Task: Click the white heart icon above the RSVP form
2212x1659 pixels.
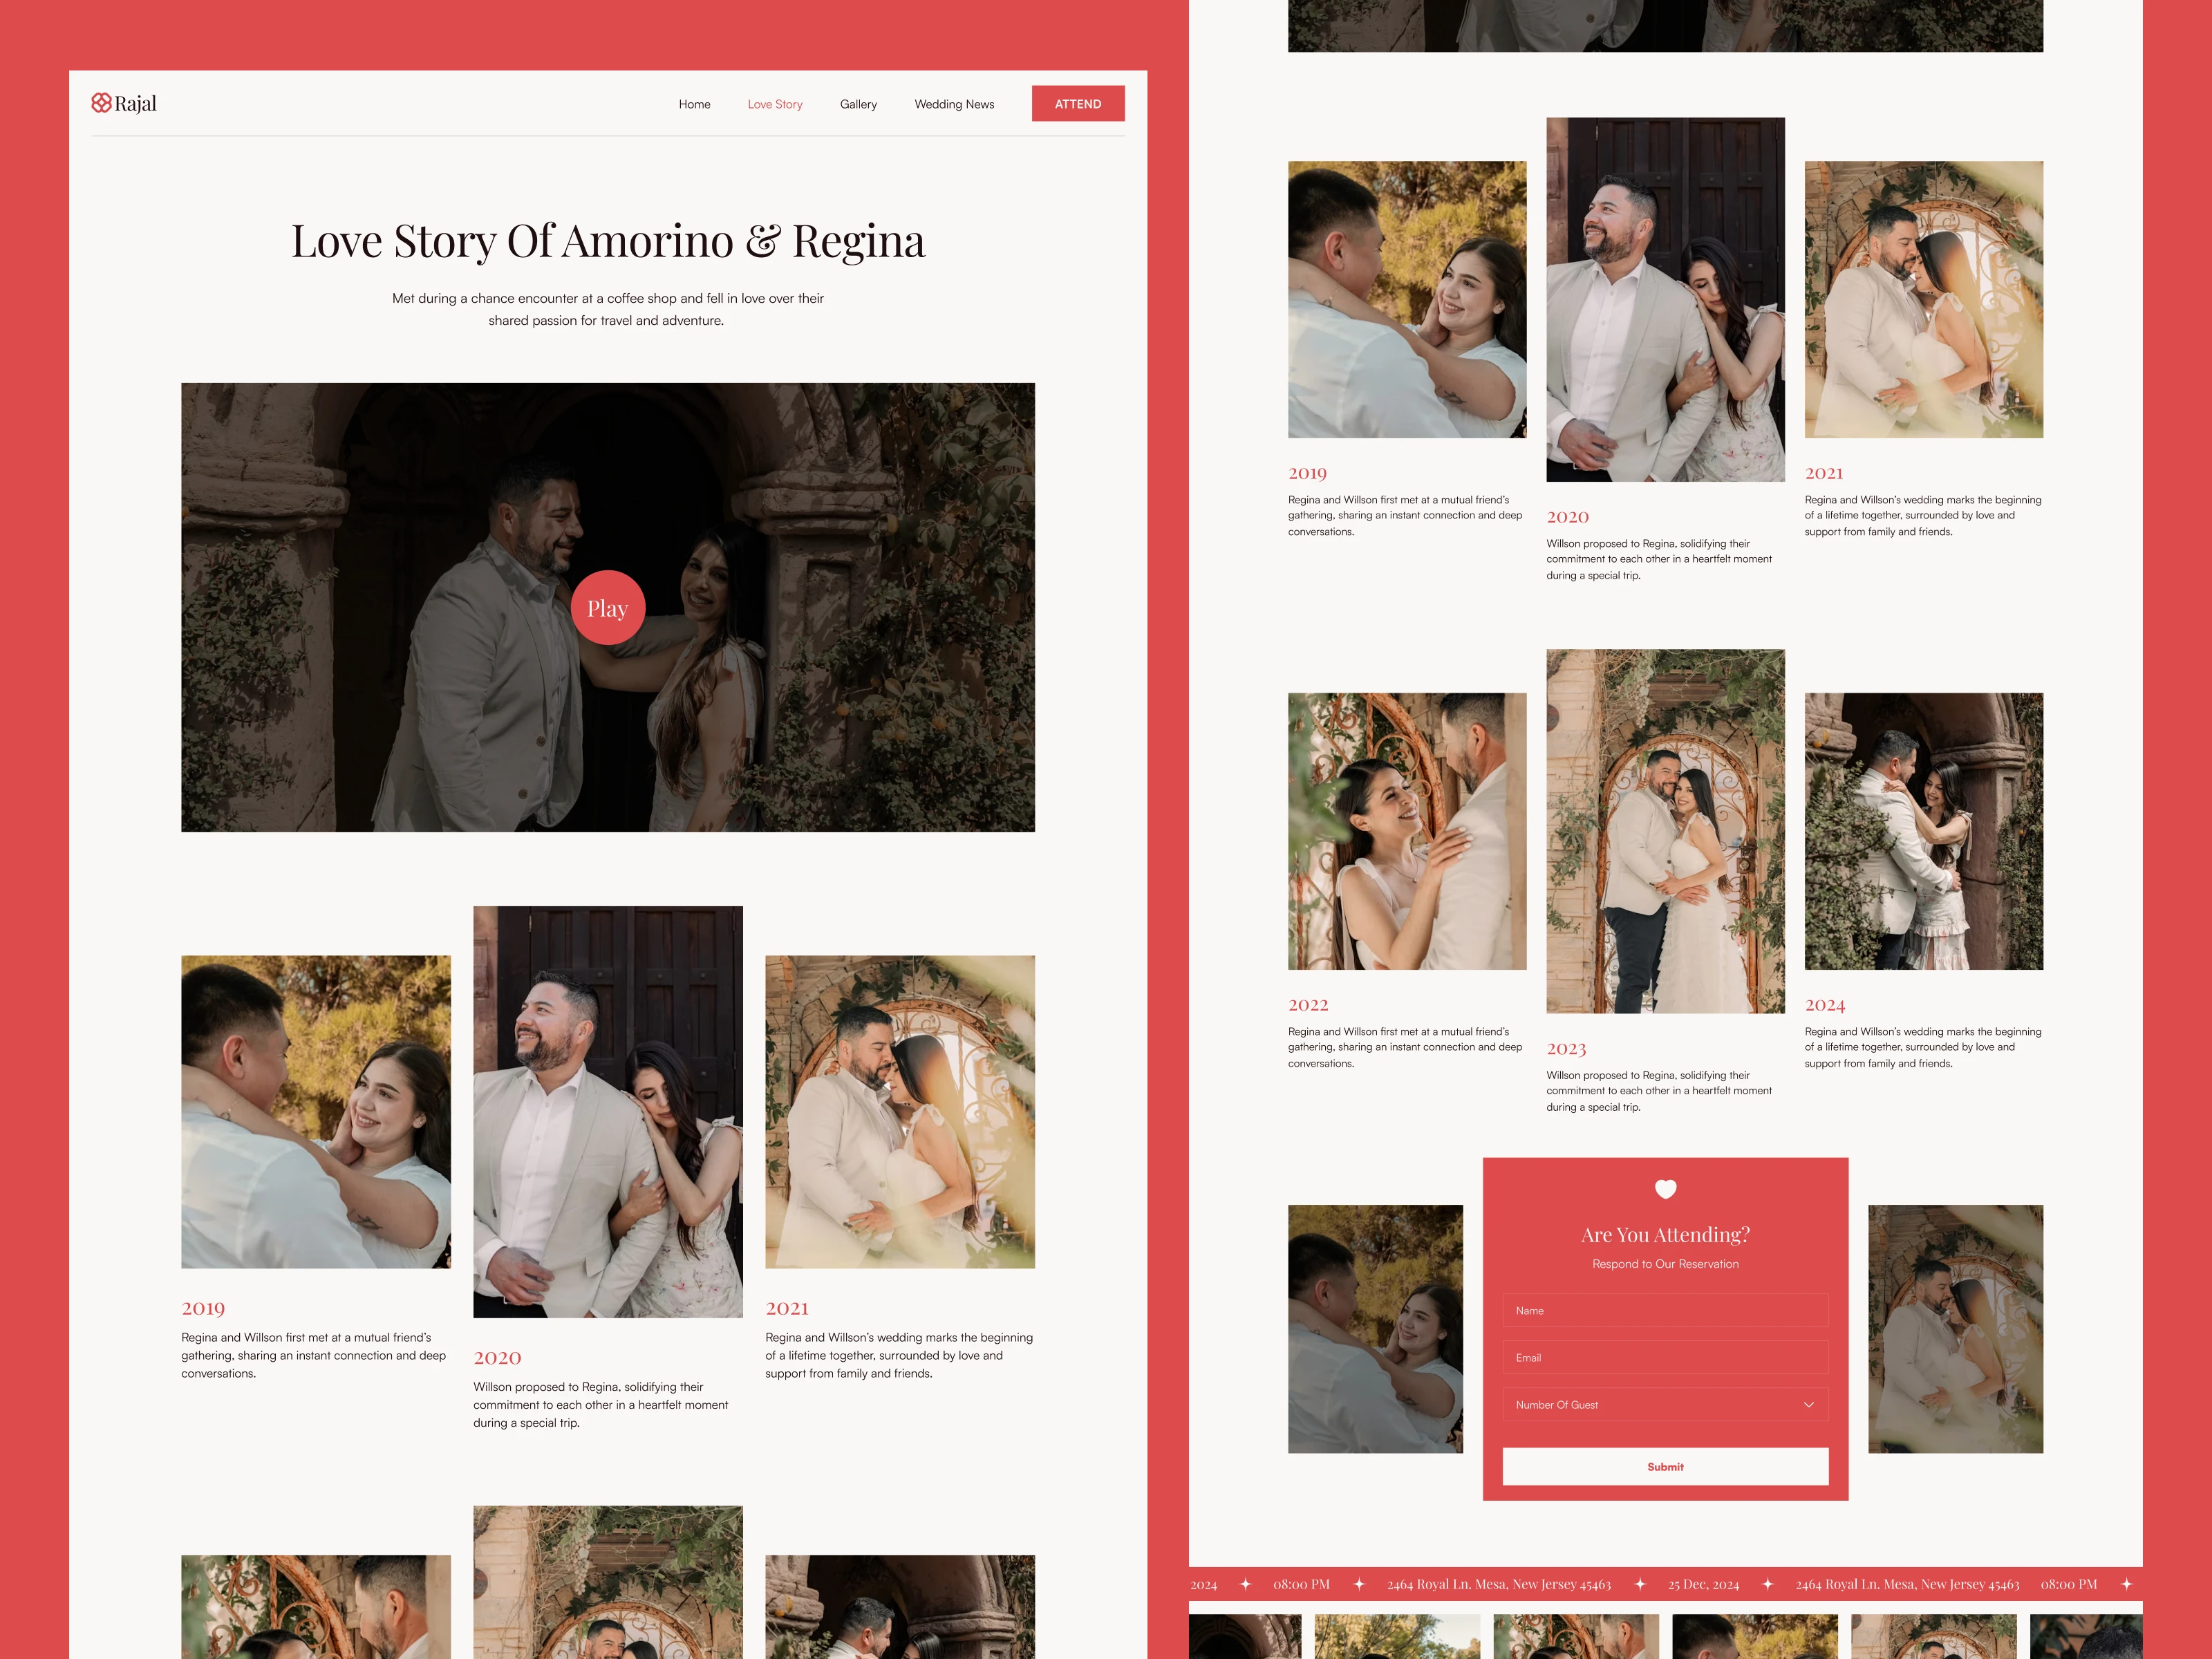Action: (1665, 1189)
